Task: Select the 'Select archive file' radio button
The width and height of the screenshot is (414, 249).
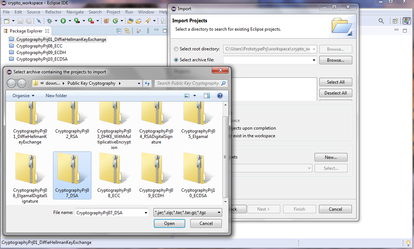Action: click(x=176, y=60)
